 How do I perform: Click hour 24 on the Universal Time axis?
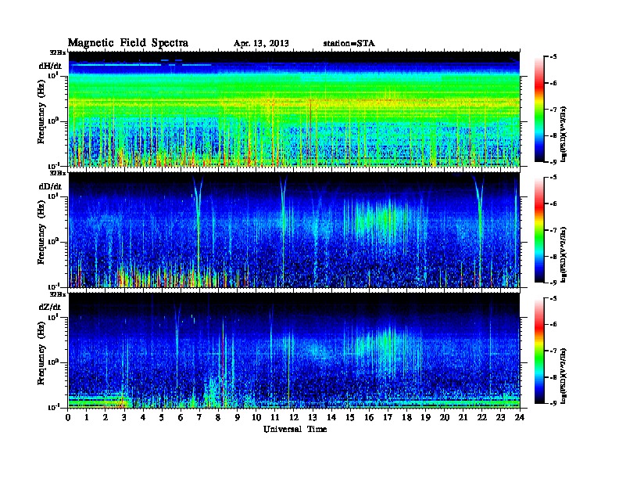point(520,417)
